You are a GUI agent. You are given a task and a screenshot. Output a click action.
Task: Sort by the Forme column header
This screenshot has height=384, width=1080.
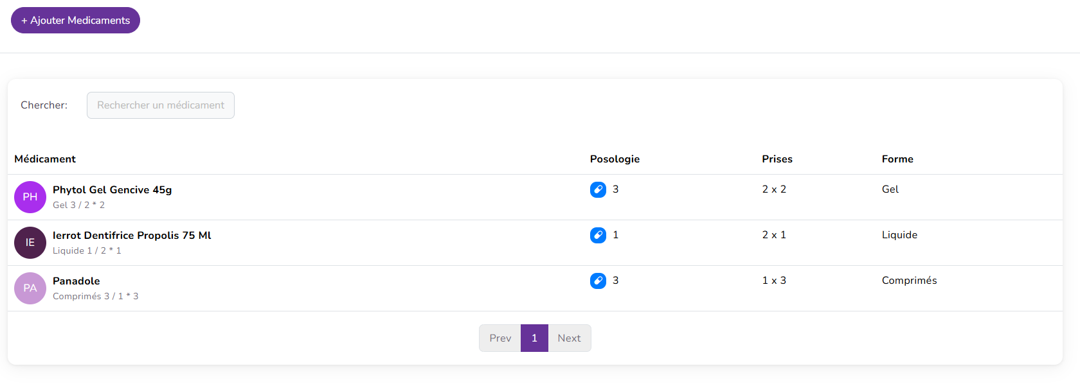pyautogui.click(x=897, y=159)
